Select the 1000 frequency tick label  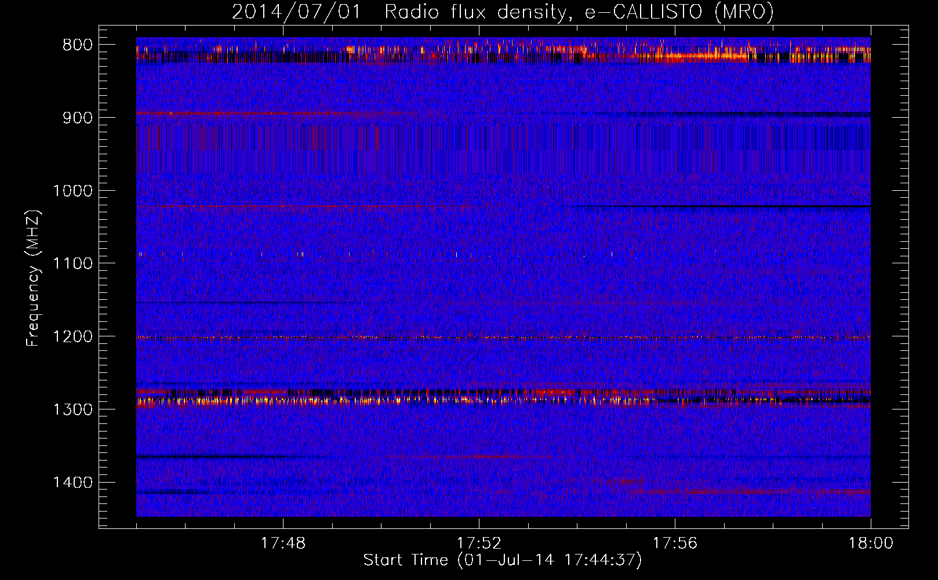tap(72, 191)
